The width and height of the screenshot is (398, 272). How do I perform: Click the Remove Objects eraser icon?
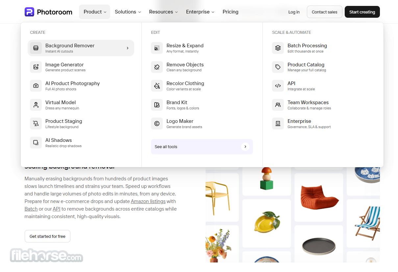(x=157, y=67)
